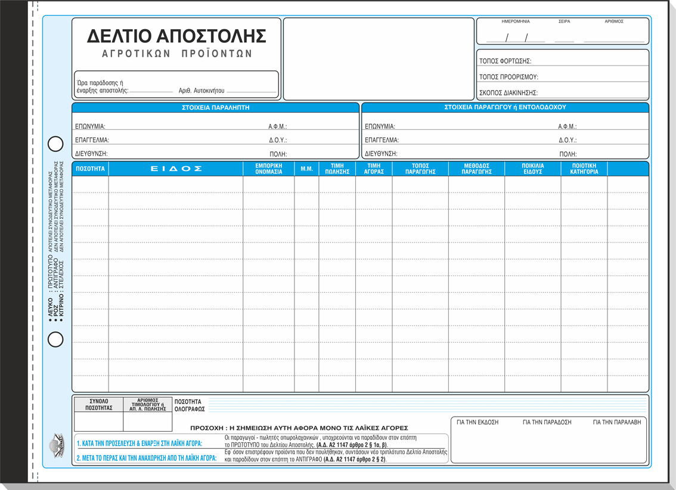Click the ΣΤΟΙΧΕΙΑ ΠΑΡΑΛΗΠΤΗ section header
This screenshot has width=676, height=490.
215,108
